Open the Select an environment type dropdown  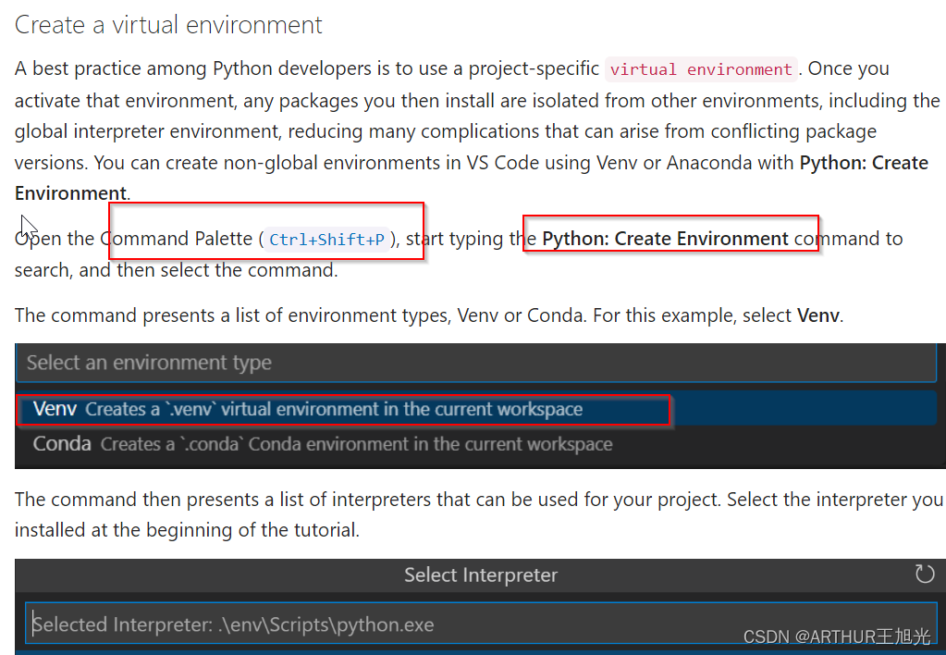click(x=476, y=363)
